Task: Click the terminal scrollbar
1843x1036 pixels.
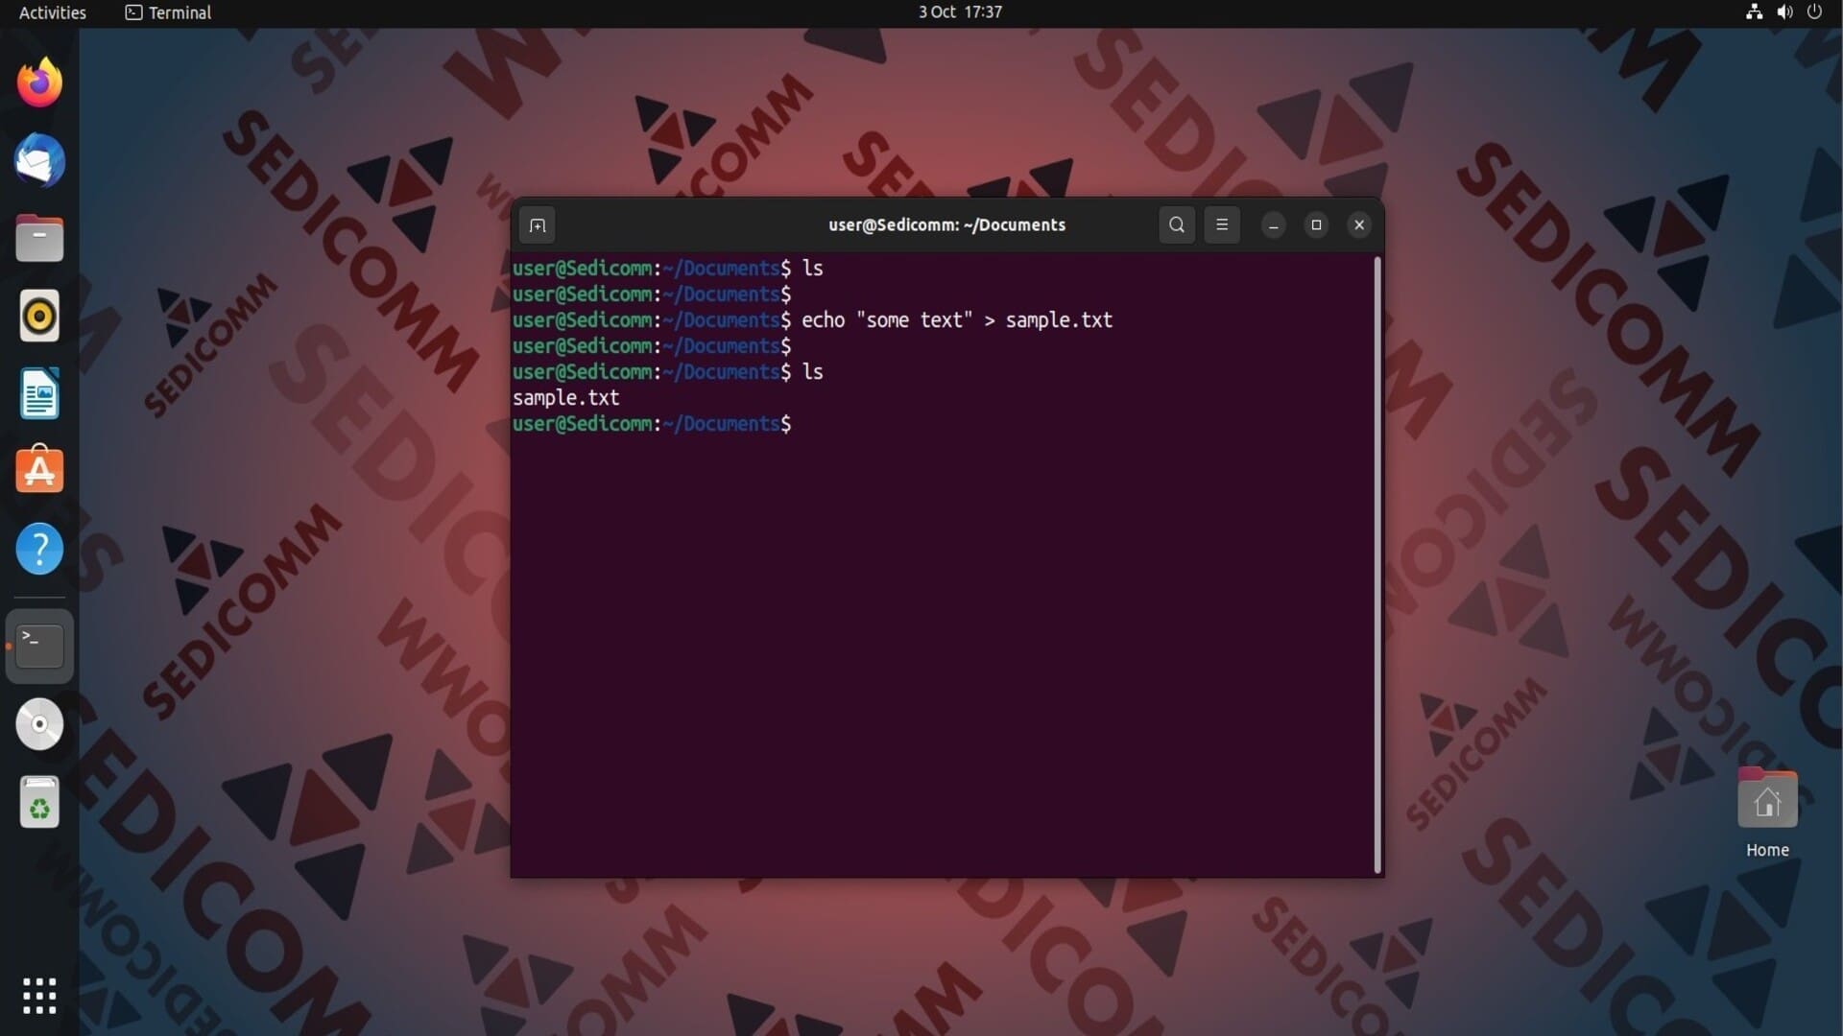Action: point(1377,564)
